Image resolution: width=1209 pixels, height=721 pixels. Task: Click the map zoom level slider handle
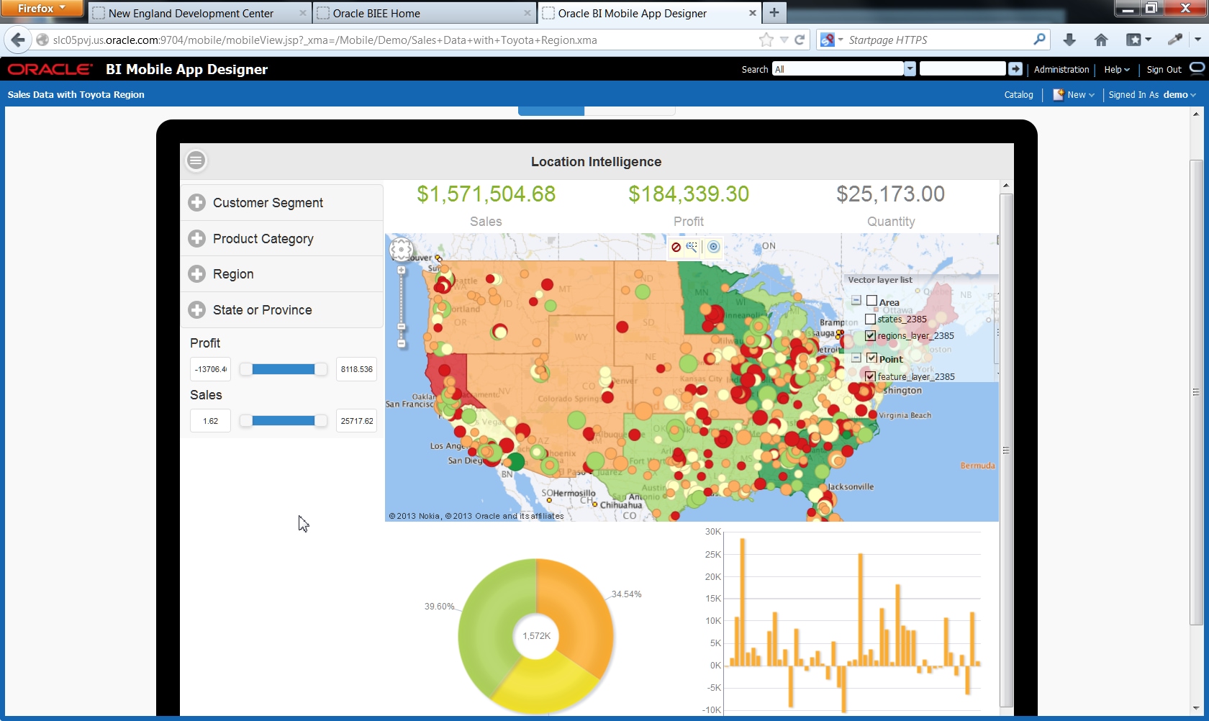[402, 327]
